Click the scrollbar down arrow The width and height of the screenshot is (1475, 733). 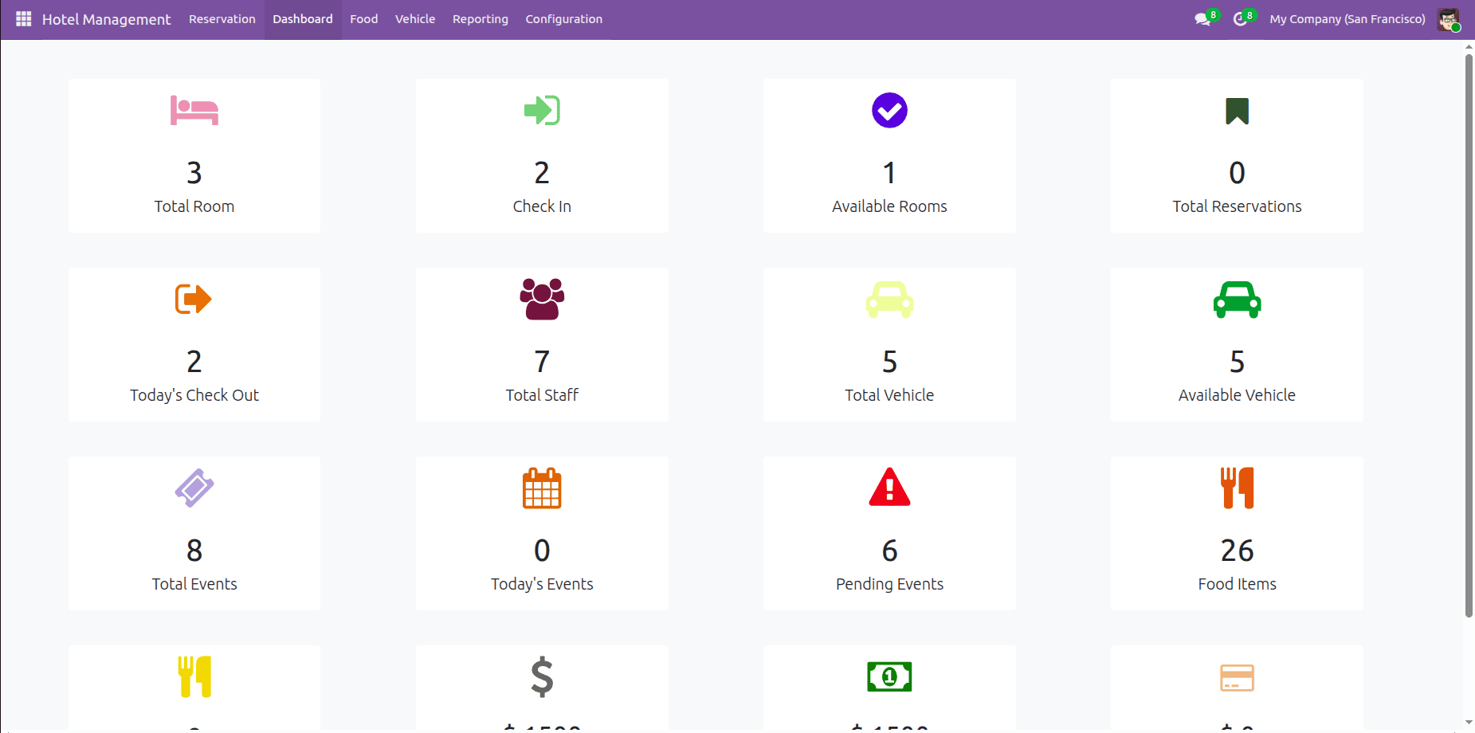pyautogui.click(x=1469, y=723)
